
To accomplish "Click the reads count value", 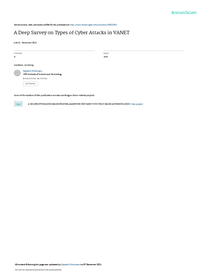I will click(x=106, y=57).
